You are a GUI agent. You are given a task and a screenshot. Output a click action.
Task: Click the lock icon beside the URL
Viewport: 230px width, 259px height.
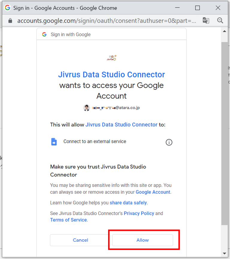coord(10,21)
